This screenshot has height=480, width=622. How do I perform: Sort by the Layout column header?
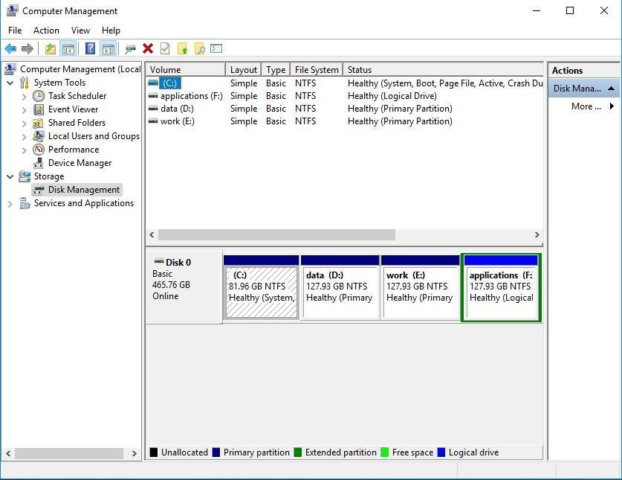(x=243, y=69)
